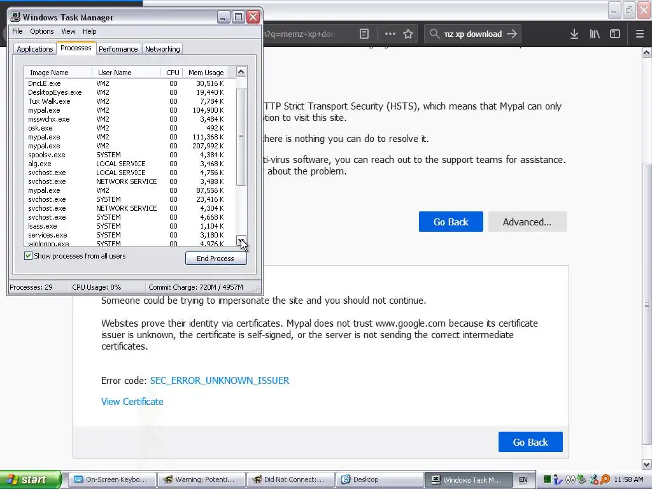Screen dimensions: 652x489
Task: Click browser page scroll up arrow
Action: click(x=647, y=52)
